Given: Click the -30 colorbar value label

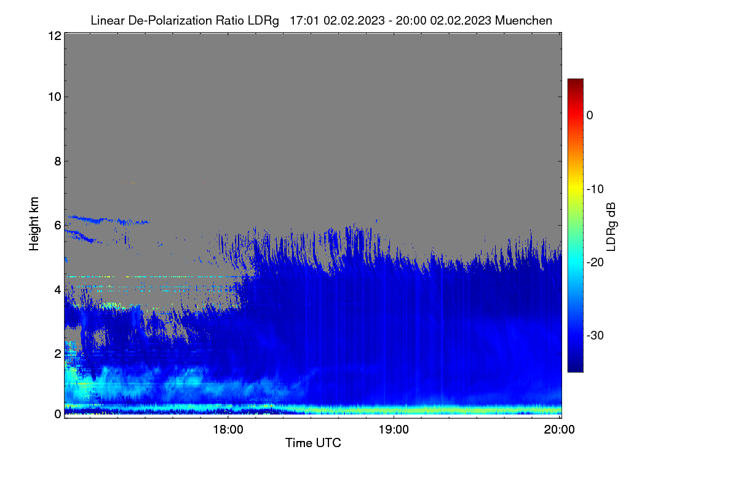Looking at the screenshot, I should [595, 336].
